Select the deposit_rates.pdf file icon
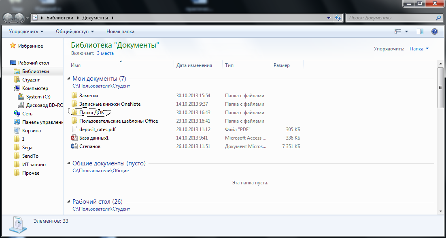Image resolution: width=446 pixels, height=238 pixels. pyautogui.click(x=74, y=129)
